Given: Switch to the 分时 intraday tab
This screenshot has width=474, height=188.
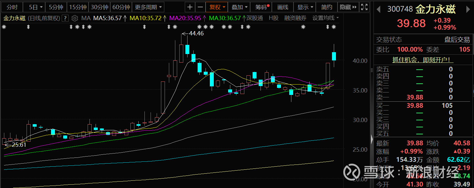Looking at the screenshot, I should pyautogui.click(x=12, y=7).
